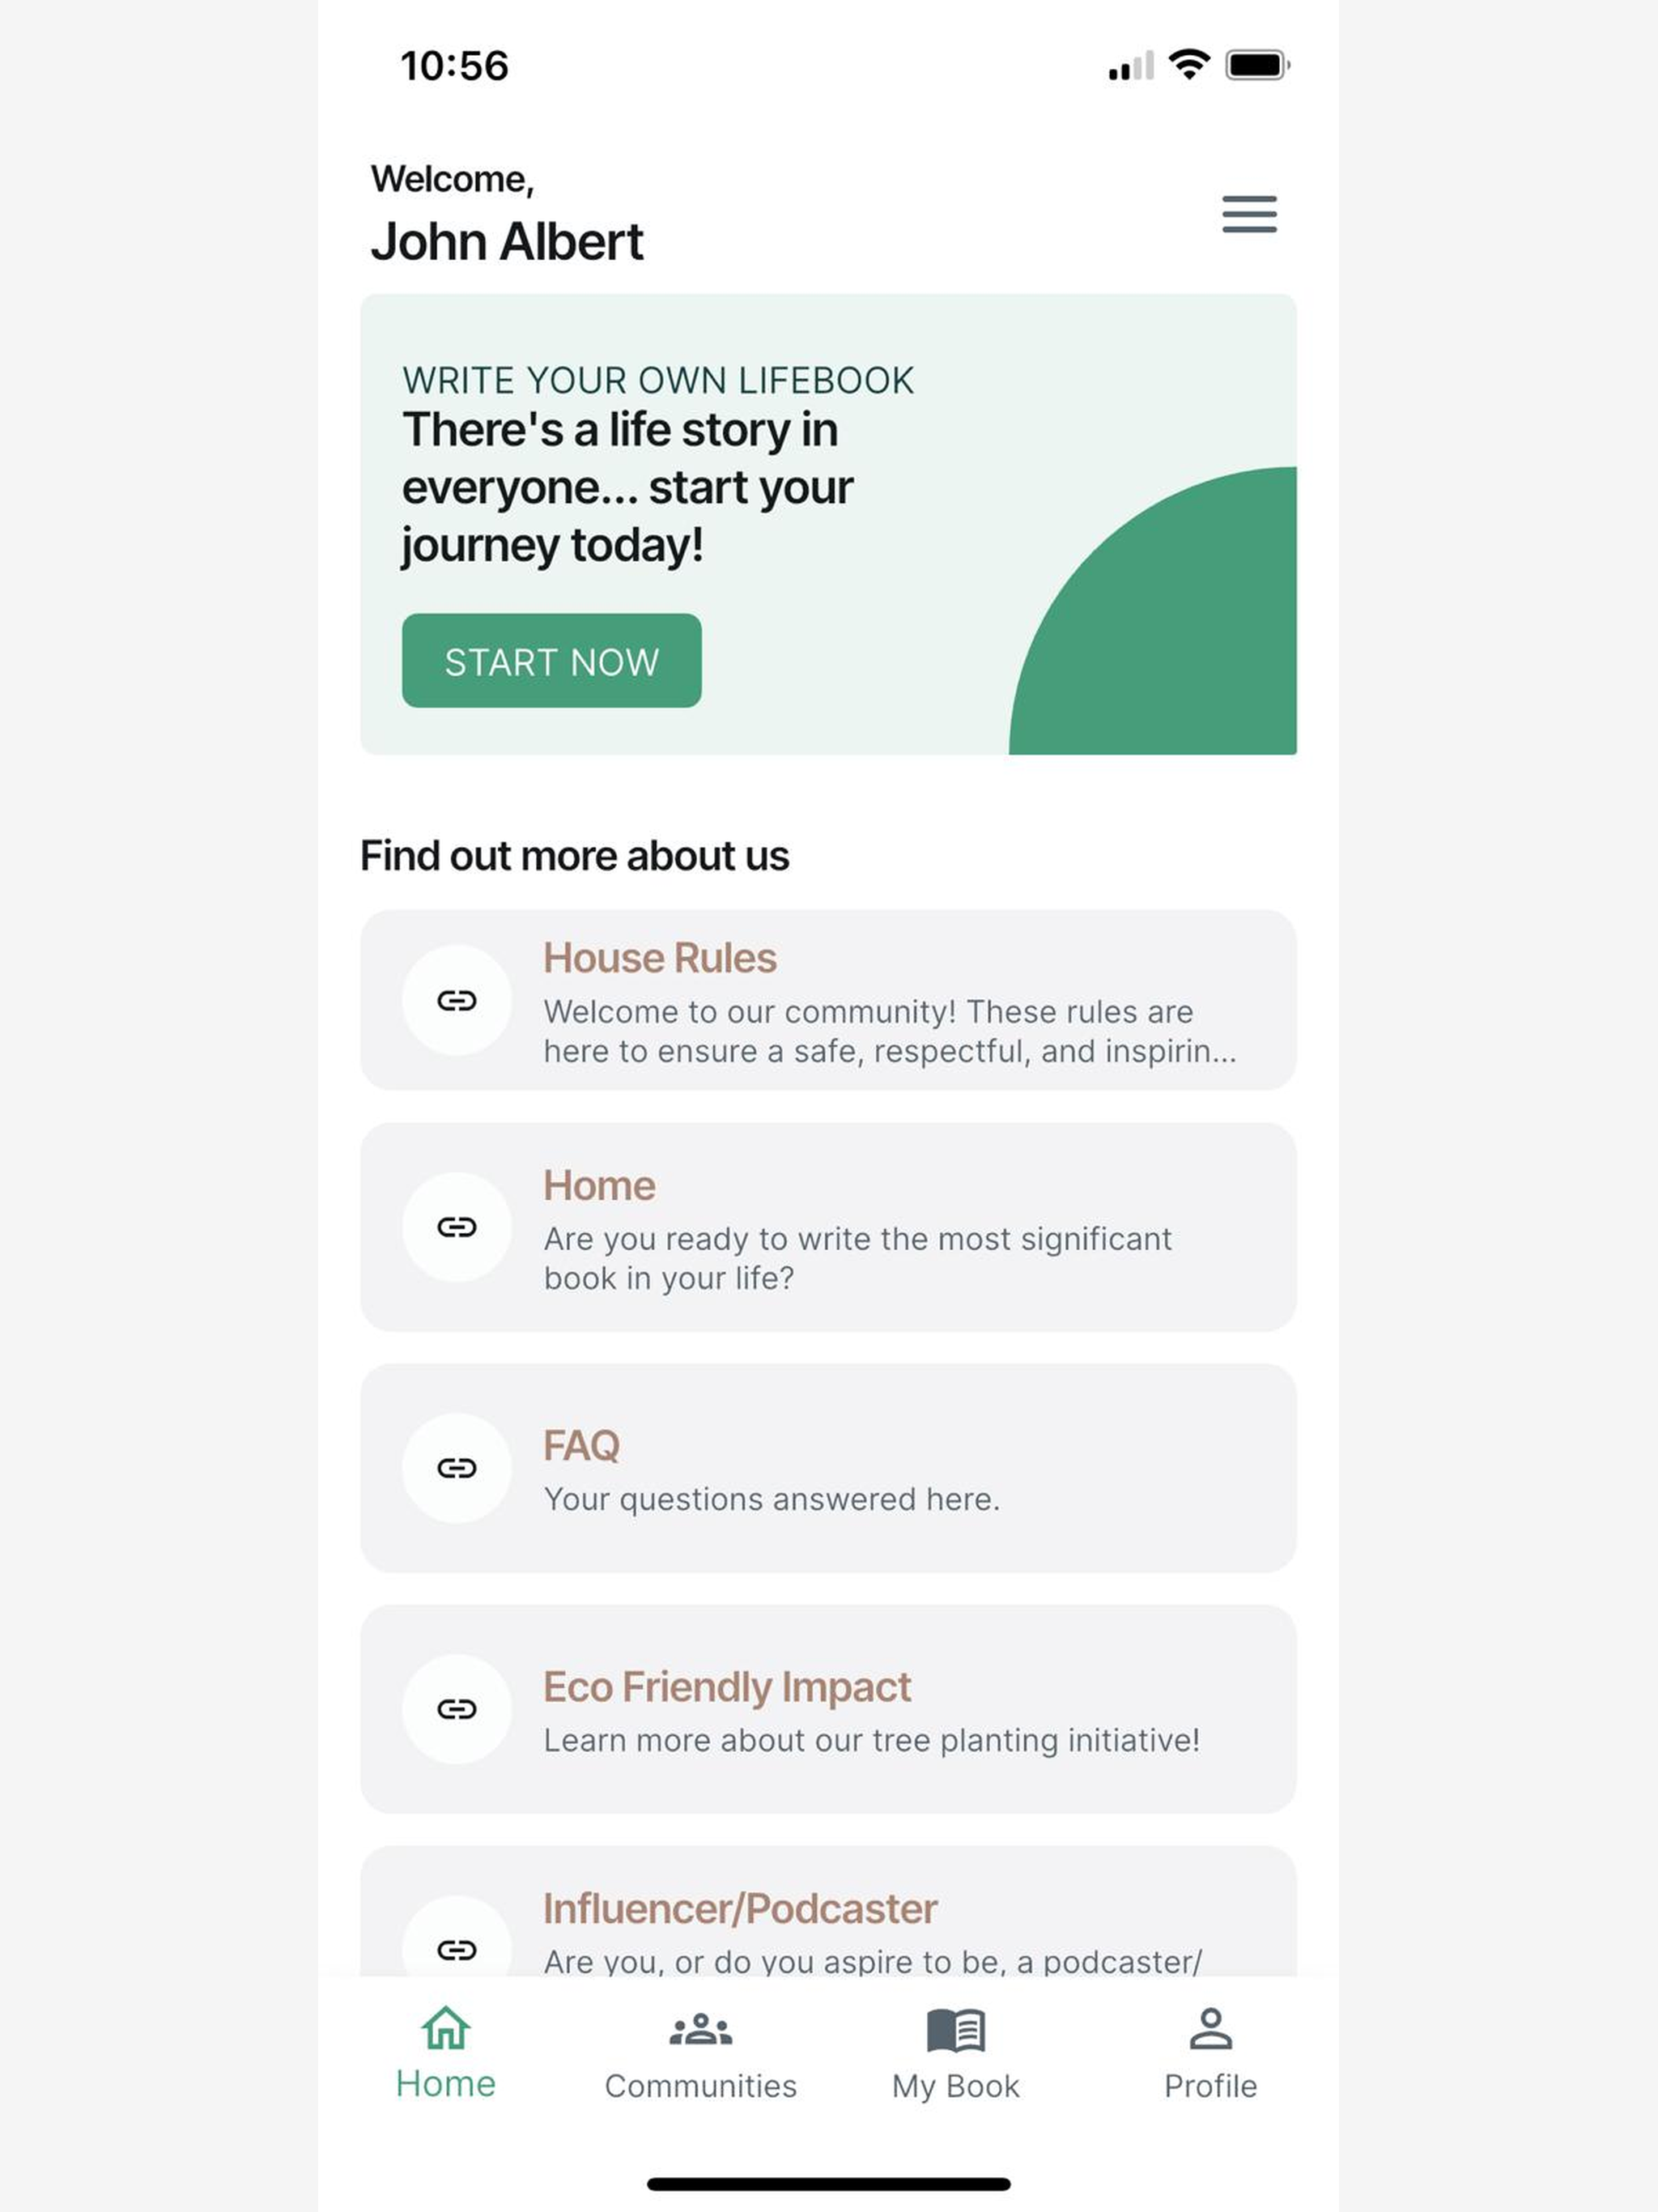Tap the My Book open-book icon
1658x2212 pixels.
[956, 2031]
